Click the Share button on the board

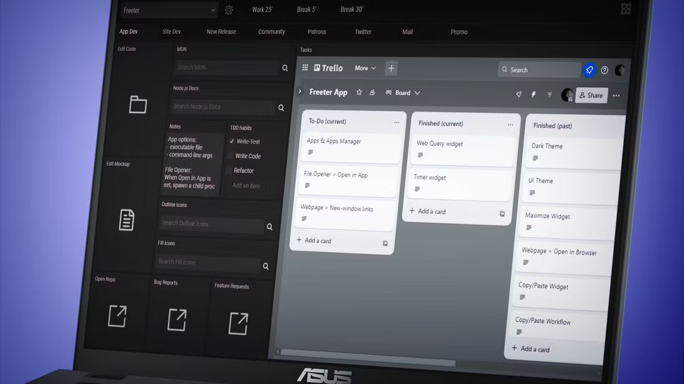click(591, 95)
